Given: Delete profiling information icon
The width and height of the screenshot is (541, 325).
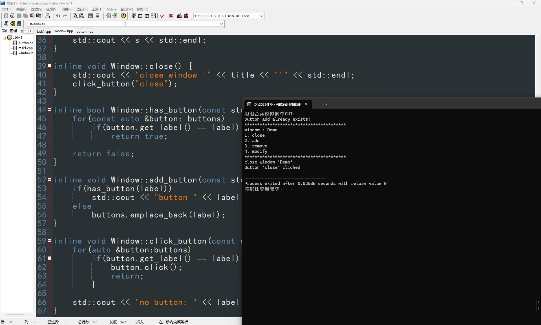Looking at the screenshot, I should [x=186, y=16].
